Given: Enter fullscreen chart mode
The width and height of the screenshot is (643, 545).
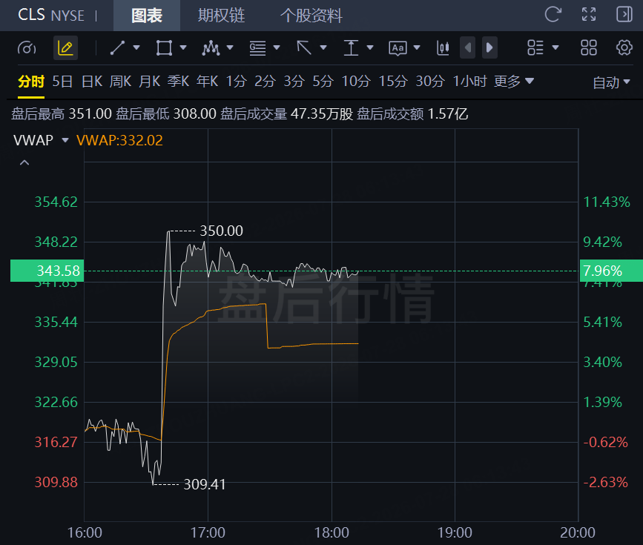Looking at the screenshot, I should pos(589,15).
